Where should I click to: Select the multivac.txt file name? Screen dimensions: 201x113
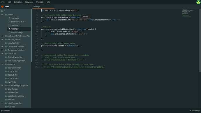16,25
